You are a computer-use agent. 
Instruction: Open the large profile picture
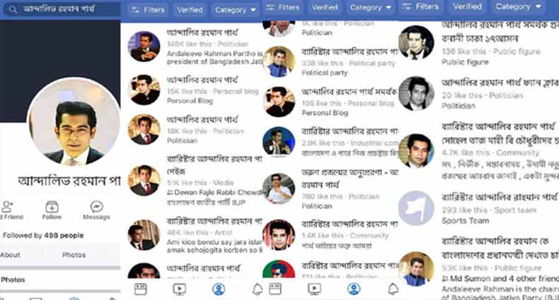tap(74, 121)
